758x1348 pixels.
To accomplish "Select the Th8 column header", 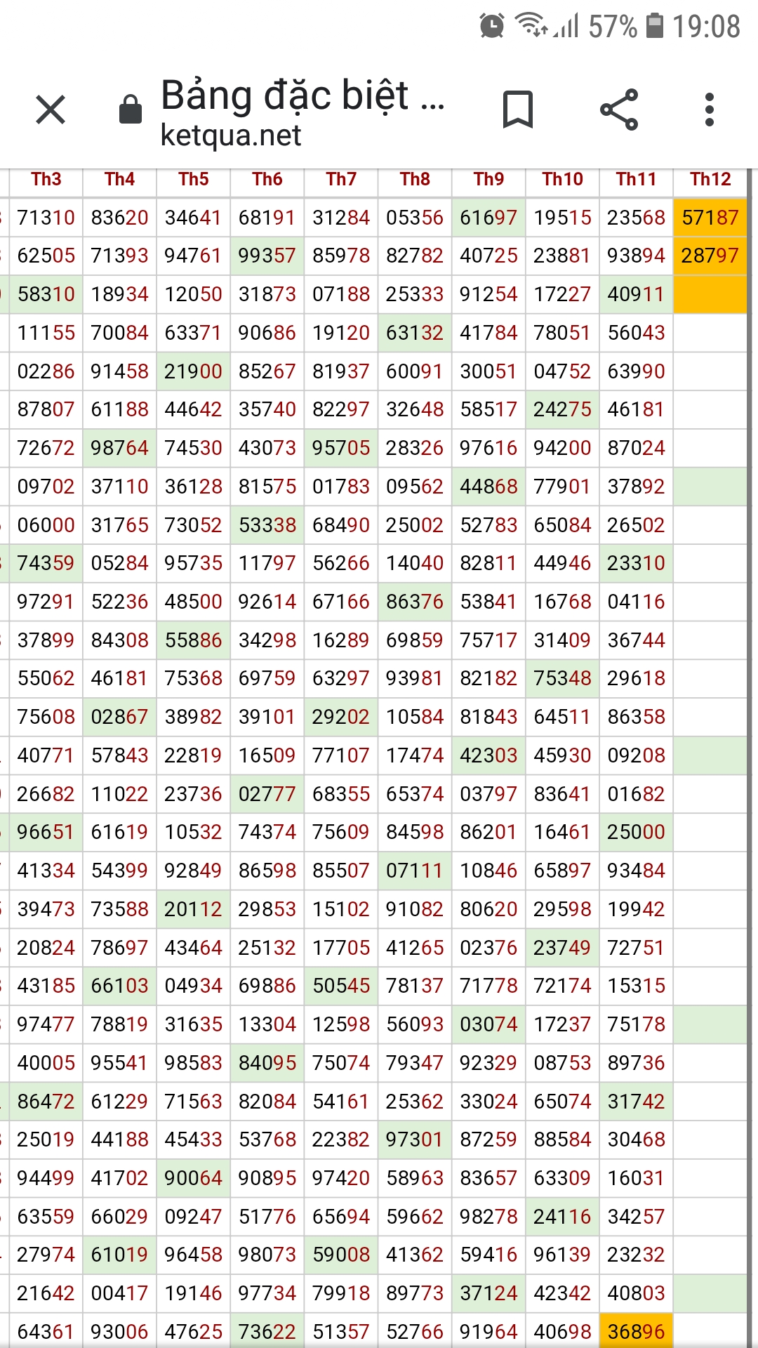I will pos(415,179).
